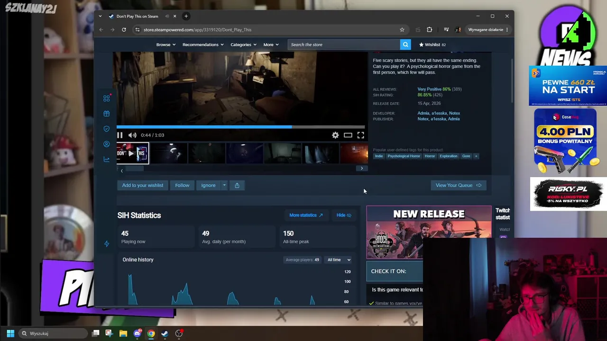Screen dimensions: 607x341
Task: Open the Chrome profile avatar
Action: point(458,30)
